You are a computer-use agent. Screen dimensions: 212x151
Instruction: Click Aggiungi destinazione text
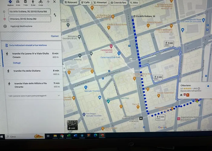pos(22,26)
